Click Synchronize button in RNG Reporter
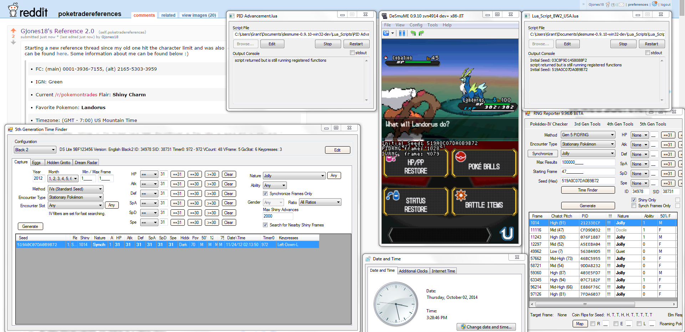This screenshot has height=332, width=685. tap(543, 154)
